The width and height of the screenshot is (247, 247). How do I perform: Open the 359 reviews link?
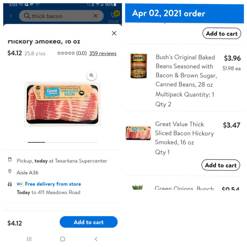tap(103, 53)
